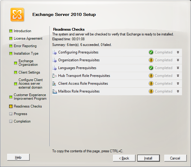Viewport: 191px width, 167px height.
Task: Click Completed status text for Mailbox Role
Action: pos(163,91)
